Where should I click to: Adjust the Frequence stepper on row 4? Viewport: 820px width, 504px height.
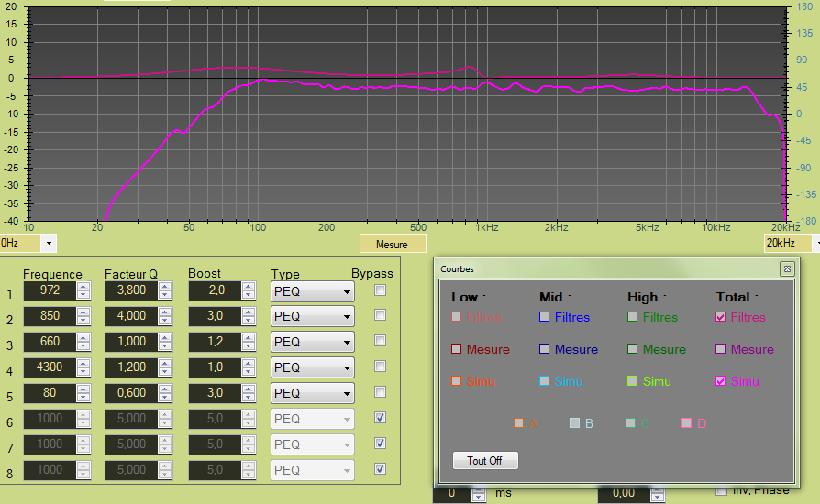pyautogui.click(x=83, y=367)
